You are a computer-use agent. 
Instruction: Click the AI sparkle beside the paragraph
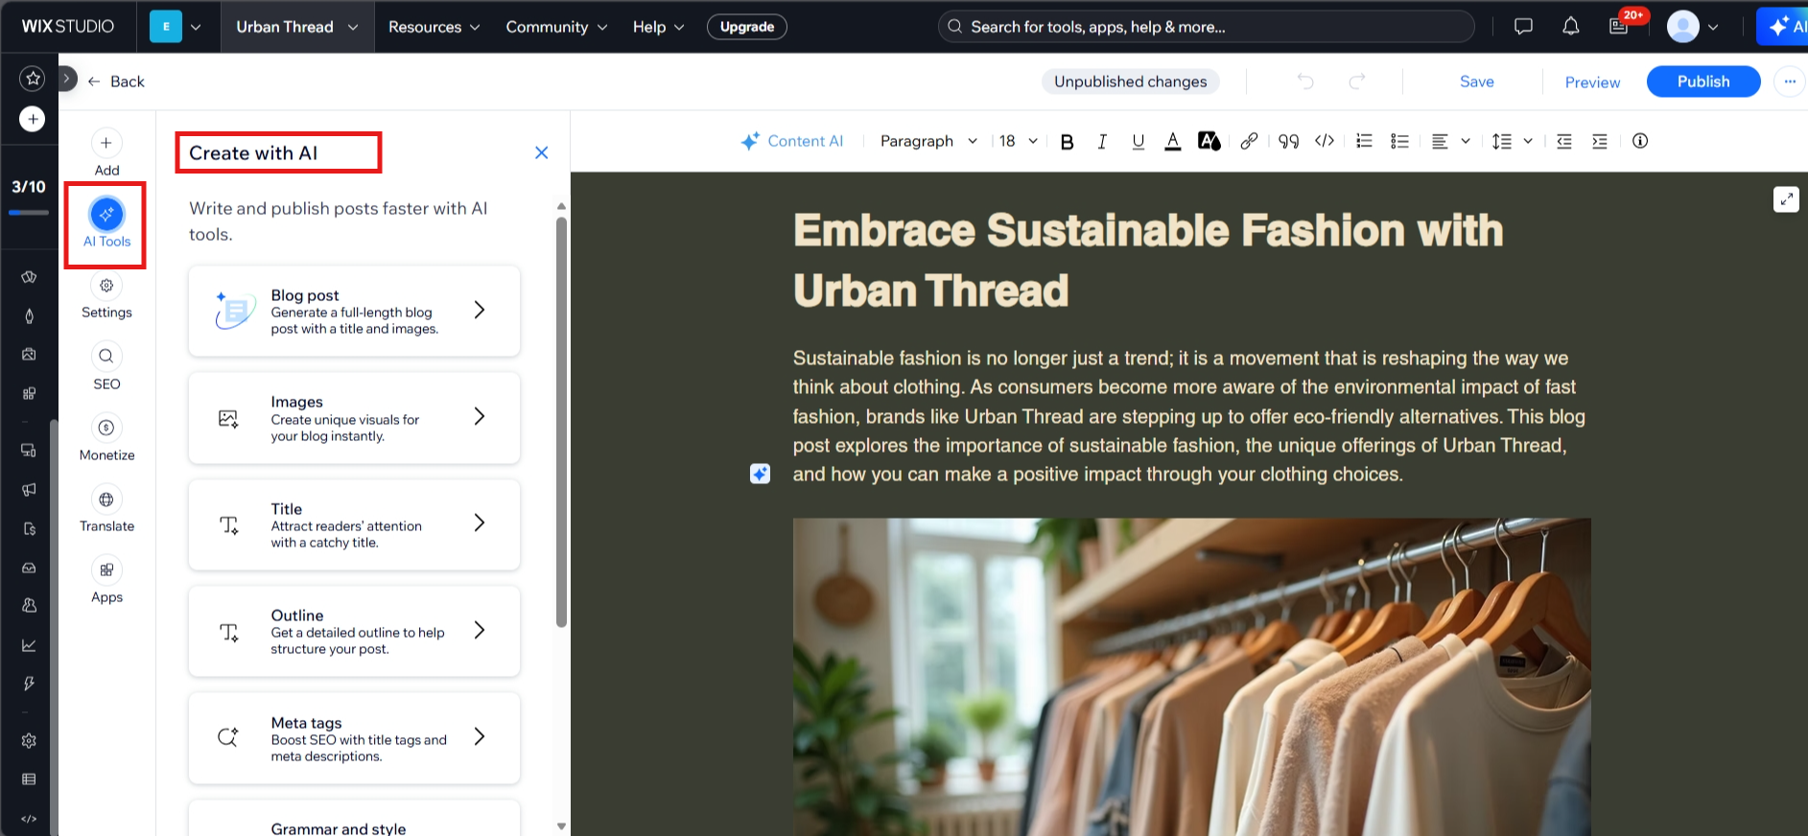point(760,474)
